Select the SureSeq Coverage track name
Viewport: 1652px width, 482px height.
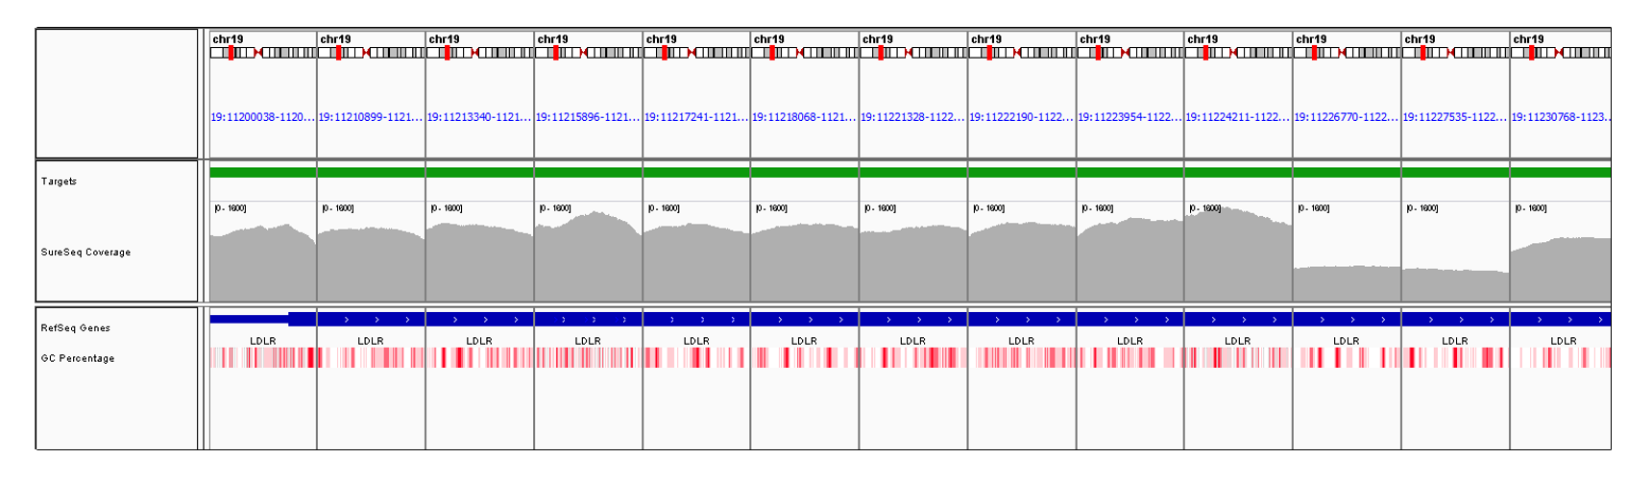(x=85, y=253)
